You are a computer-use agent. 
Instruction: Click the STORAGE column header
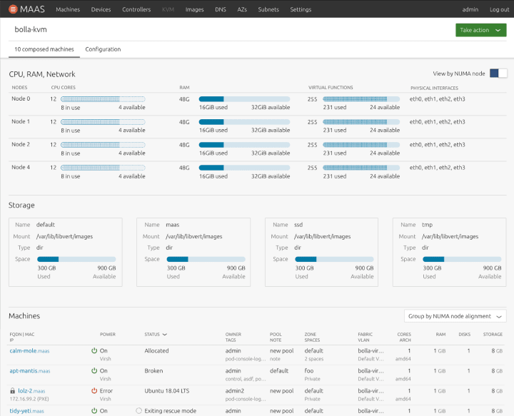[493, 335]
